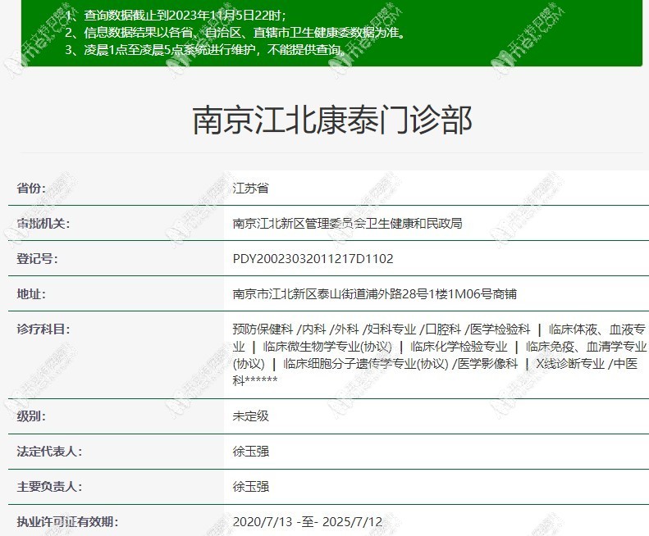Click the 主要负责人 row label
Screen dimensions: 649x536
(x=49, y=486)
